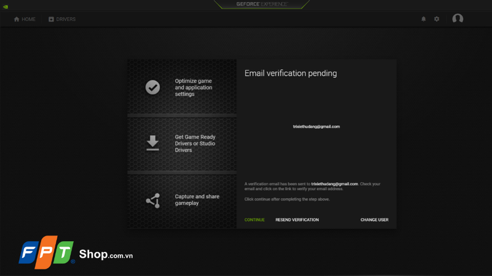Image resolution: width=492 pixels, height=276 pixels.
Task: Click the green CONTINUE button
Action: (x=255, y=220)
